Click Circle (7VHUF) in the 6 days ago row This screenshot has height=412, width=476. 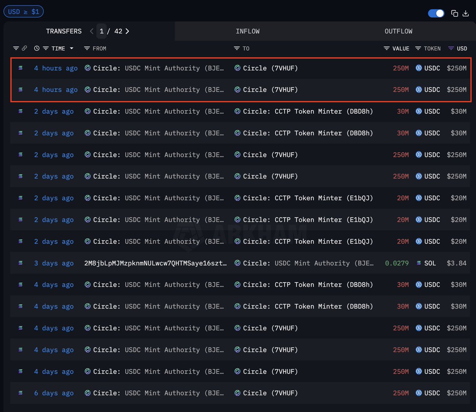[x=270, y=393]
